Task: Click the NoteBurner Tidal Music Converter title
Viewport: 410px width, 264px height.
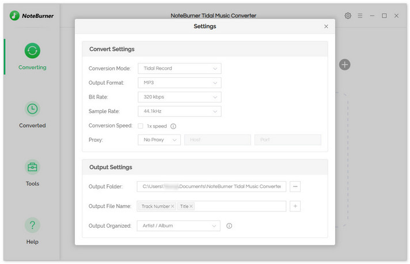Action: click(x=214, y=16)
